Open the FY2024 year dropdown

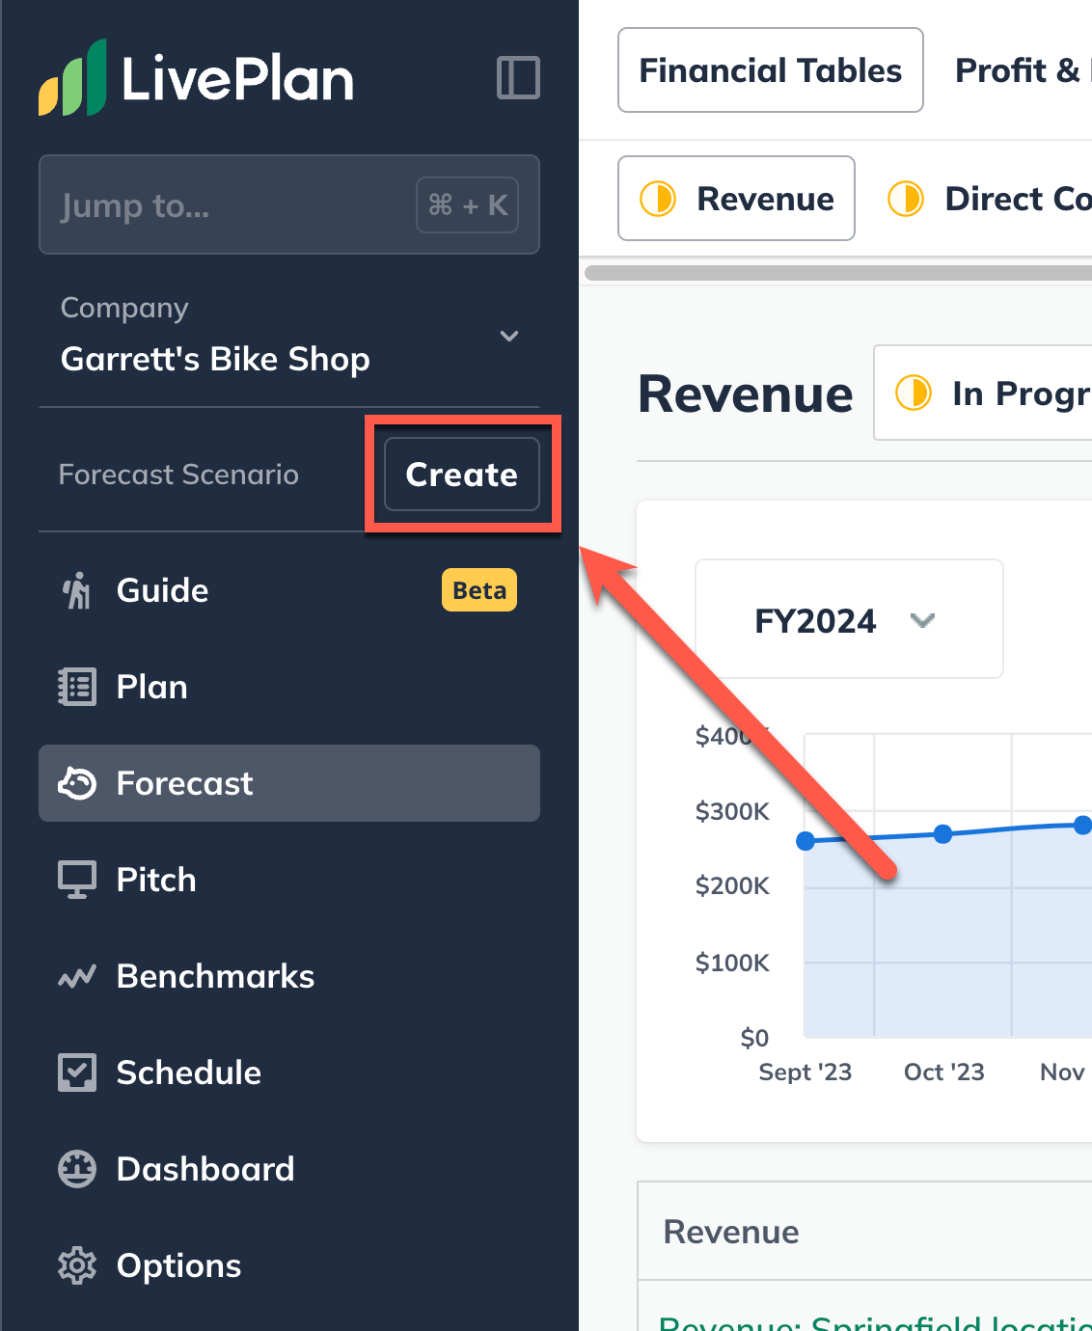click(849, 619)
